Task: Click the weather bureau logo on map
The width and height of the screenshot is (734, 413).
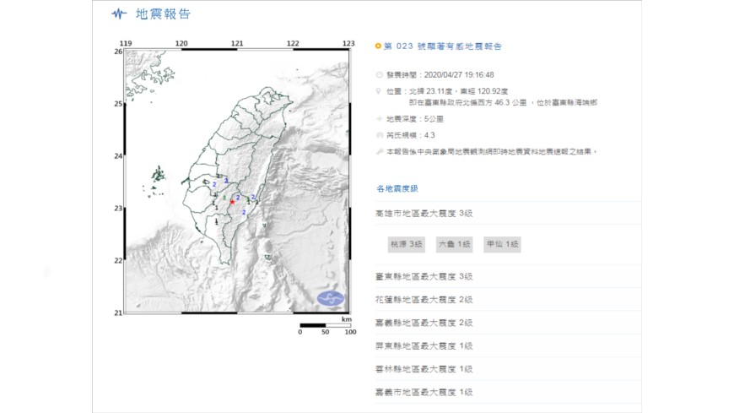Action: [331, 299]
